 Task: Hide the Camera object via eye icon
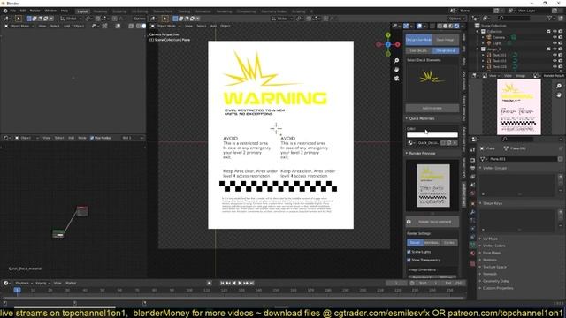tap(555, 37)
